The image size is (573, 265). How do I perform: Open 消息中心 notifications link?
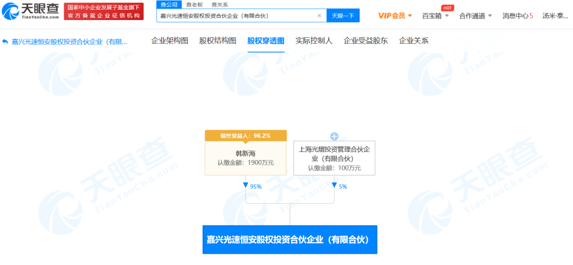(x=517, y=15)
